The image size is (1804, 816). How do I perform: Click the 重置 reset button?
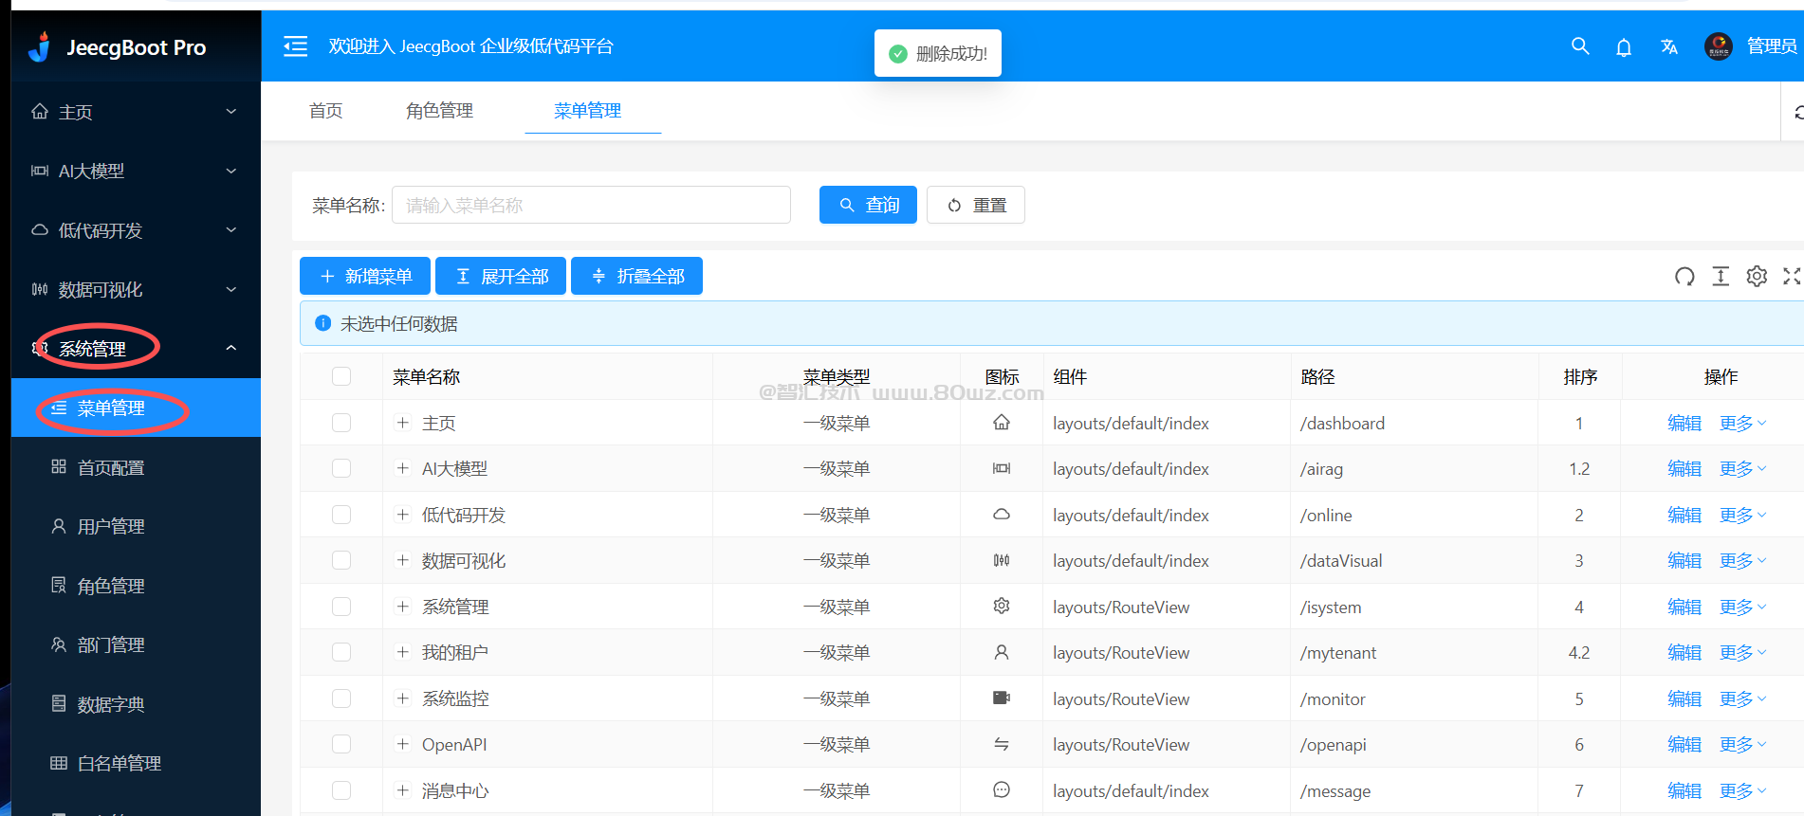976,205
